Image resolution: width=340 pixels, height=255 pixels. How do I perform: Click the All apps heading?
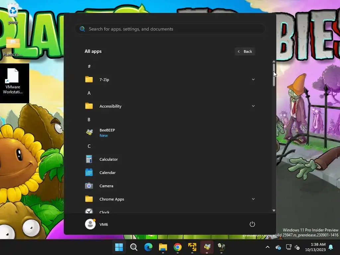click(93, 51)
